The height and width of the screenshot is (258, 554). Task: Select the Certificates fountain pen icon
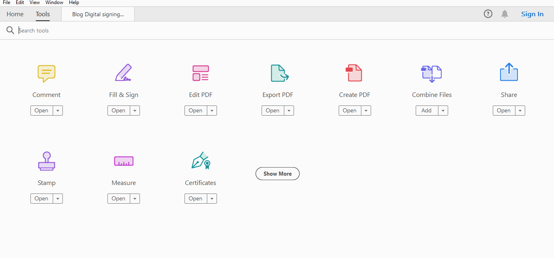click(200, 161)
